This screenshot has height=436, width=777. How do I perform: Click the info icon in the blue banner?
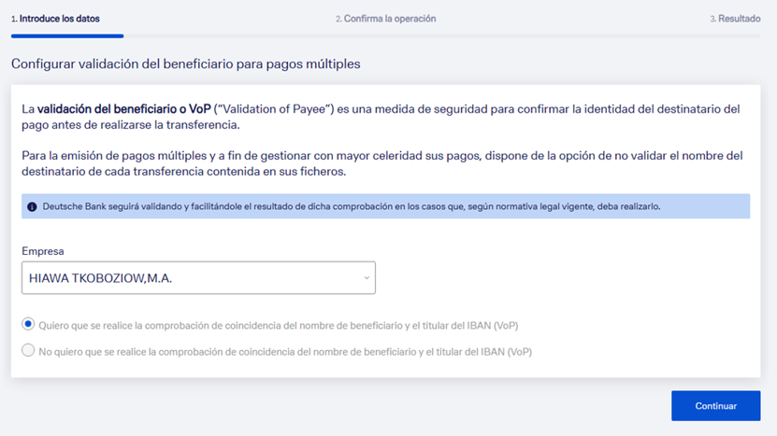point(32,206)
